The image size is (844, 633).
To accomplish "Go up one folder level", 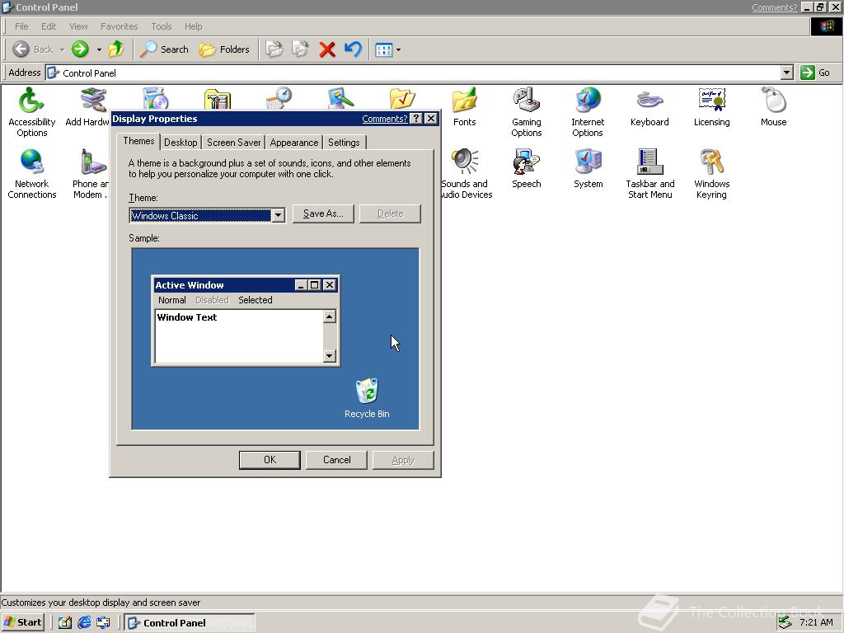I will pyautogui.click(x=115, y=49).
